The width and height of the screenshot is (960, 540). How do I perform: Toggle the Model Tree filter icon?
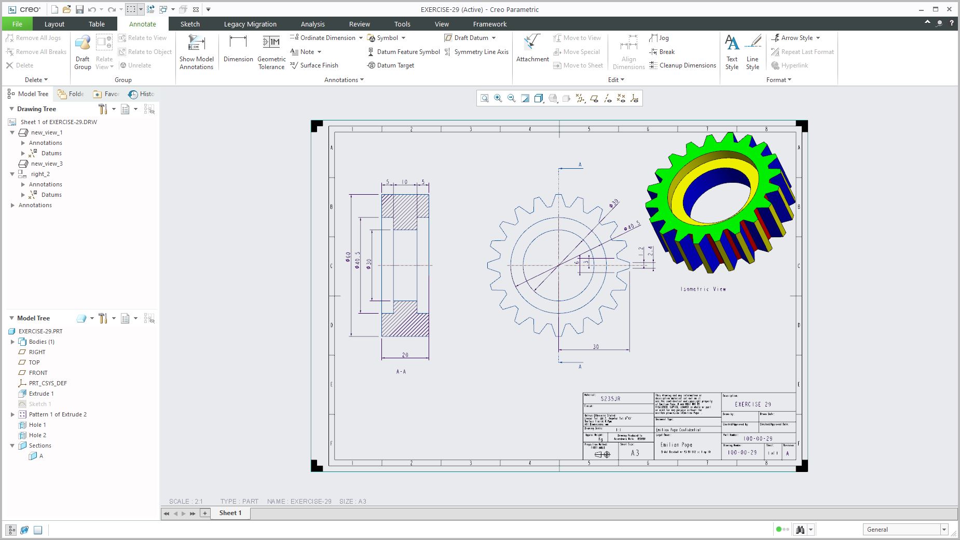click(x=149, y=318)
